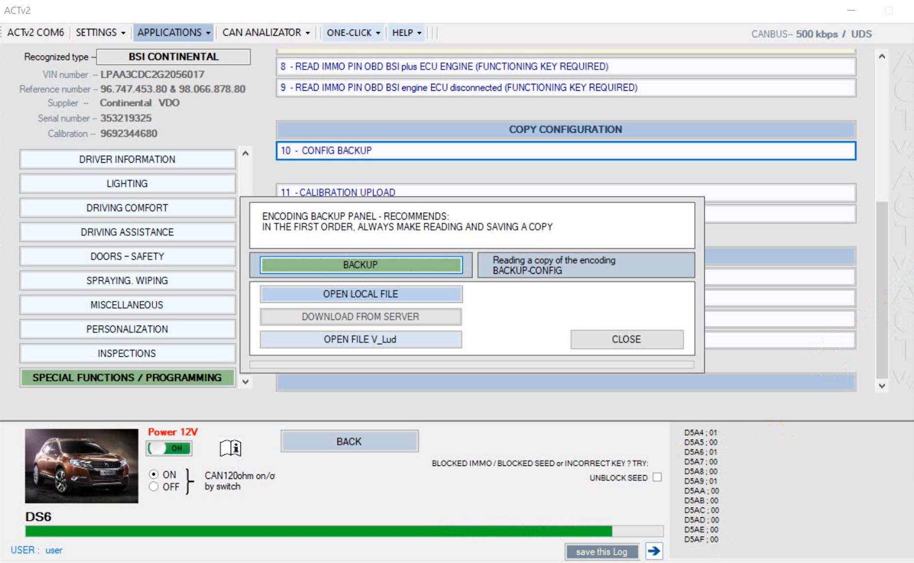Click the ACTv2 COM6 menu item

[x=35, y=32]
